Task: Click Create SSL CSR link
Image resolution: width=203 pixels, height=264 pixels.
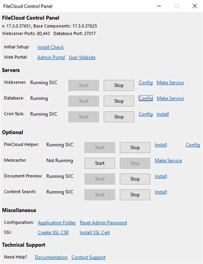Action: tap(53, 233)
